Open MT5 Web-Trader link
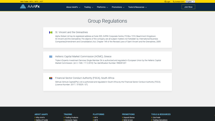This screenshot has height=121, width=215. point(37,2)
